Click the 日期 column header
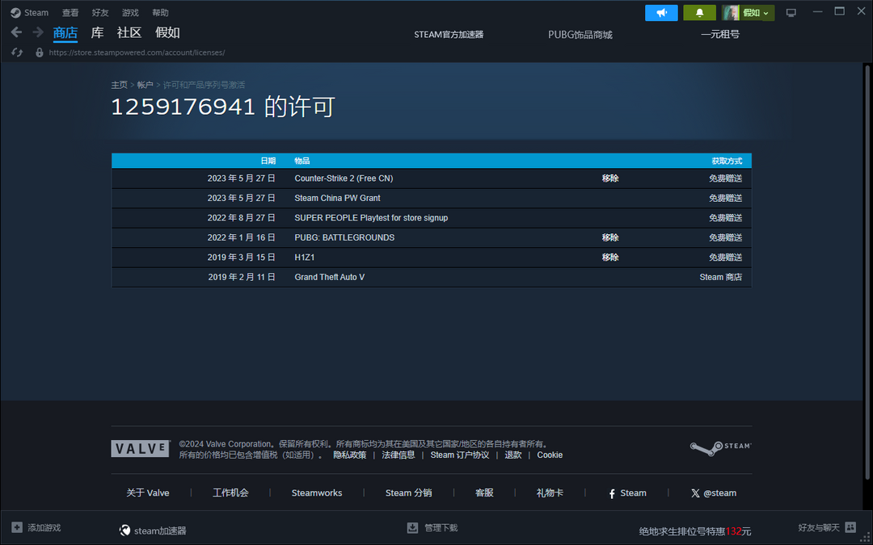 268,161
